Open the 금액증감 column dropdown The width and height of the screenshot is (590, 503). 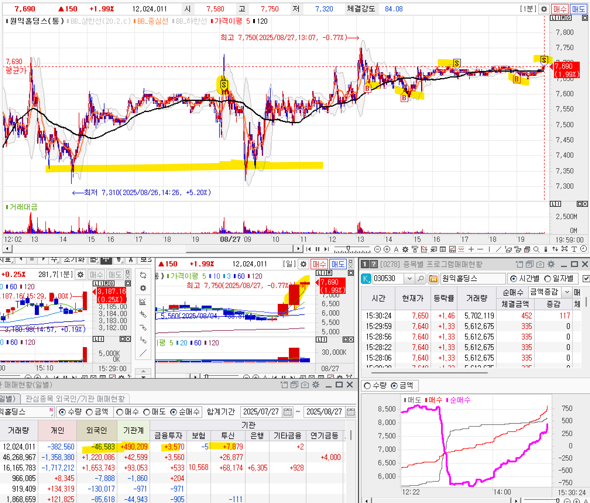pyautogui.click(x=567, y=292)
